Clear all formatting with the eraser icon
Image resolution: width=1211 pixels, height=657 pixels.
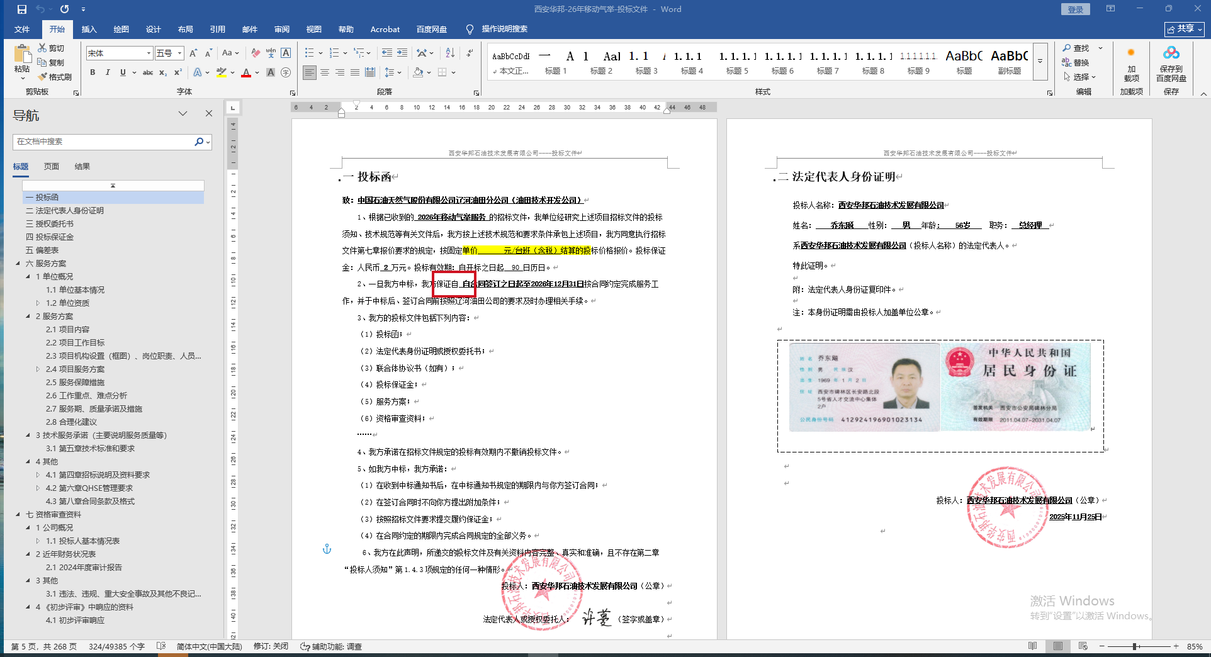[x=255, y=53]
